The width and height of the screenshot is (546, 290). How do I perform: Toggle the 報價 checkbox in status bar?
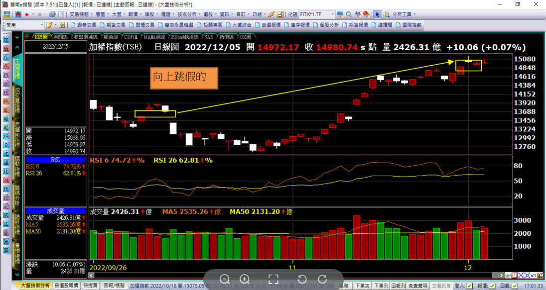click(492, 286)
